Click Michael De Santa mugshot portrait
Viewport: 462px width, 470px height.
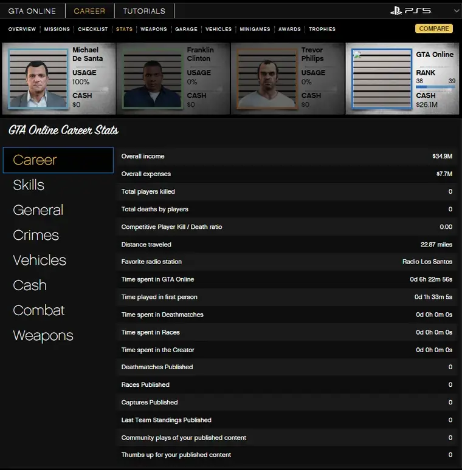[38, 79]
